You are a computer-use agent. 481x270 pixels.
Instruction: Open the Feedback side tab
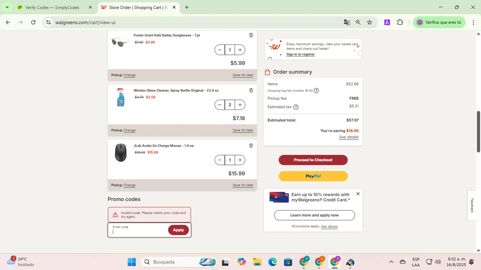(472, 205)
